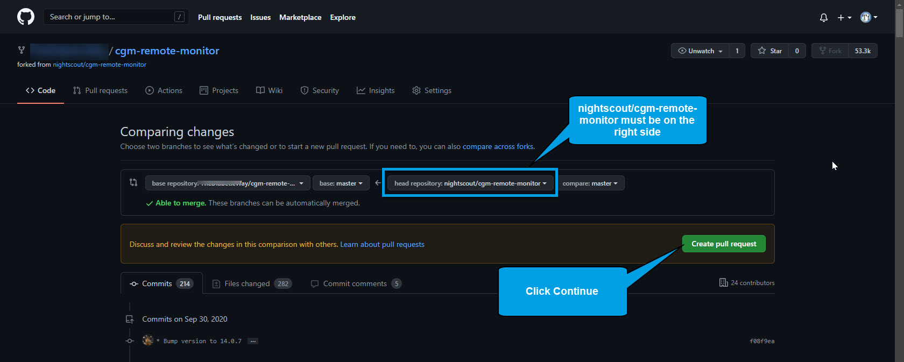Open the base repository dropdown
Viewport: 904px width, 362px height.
click(227, 183)
